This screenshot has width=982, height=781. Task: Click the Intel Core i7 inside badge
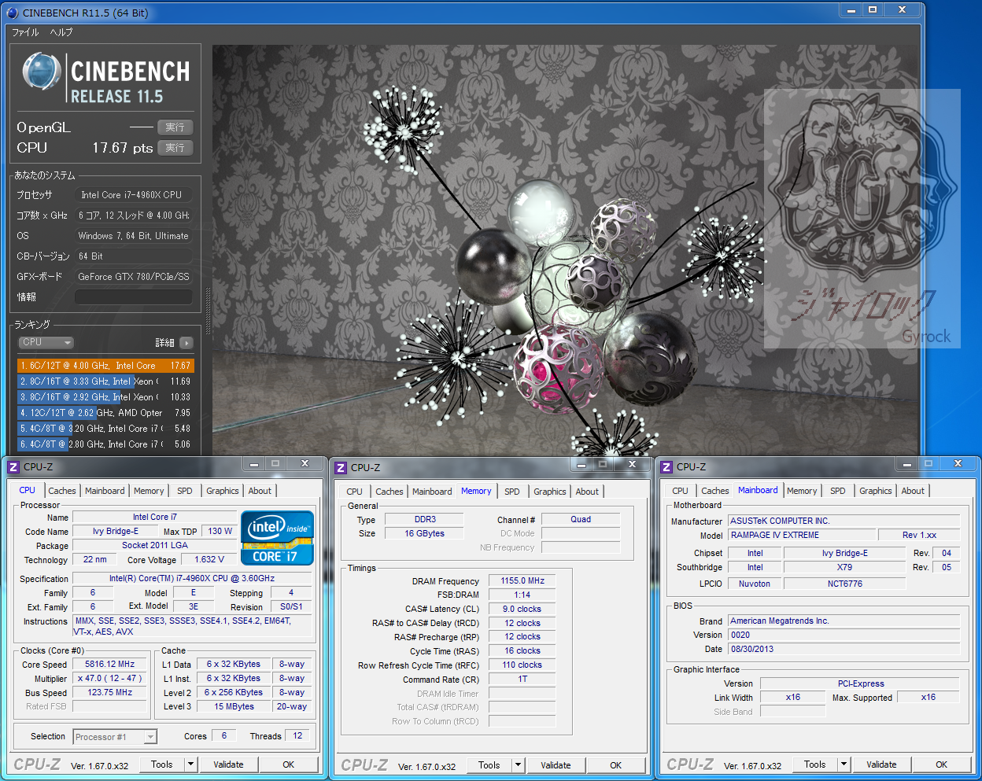277,538
